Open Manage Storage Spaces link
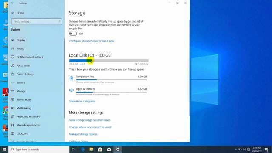Viewport: 272px width, 153px height. (83, 134)
